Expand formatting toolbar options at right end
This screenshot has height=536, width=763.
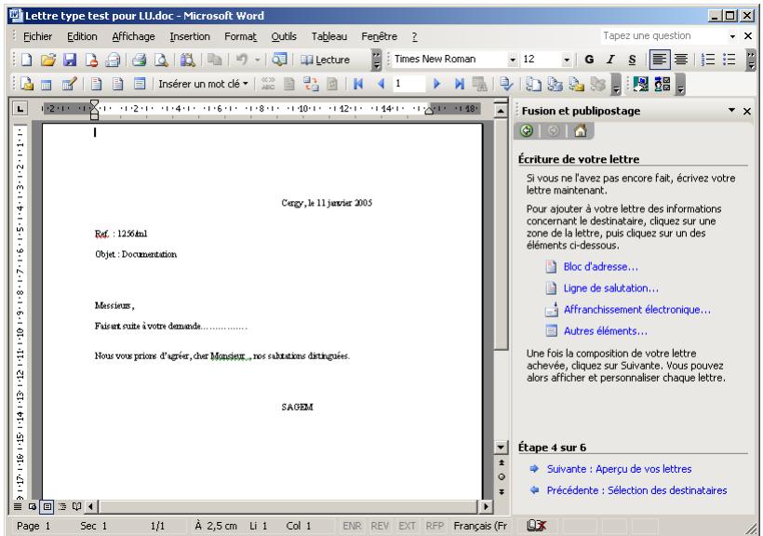coord(751,60)
